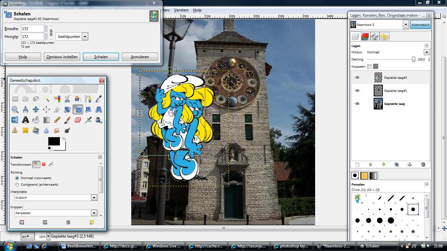Create a new layer in Lagen panel
The height and width of the screenshot is (251, 447).
point(357,164)
